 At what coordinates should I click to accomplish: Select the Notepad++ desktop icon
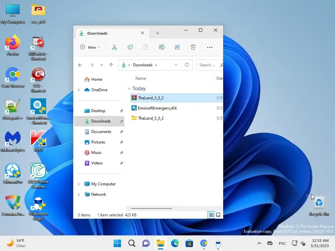click(x=13, y=109)
